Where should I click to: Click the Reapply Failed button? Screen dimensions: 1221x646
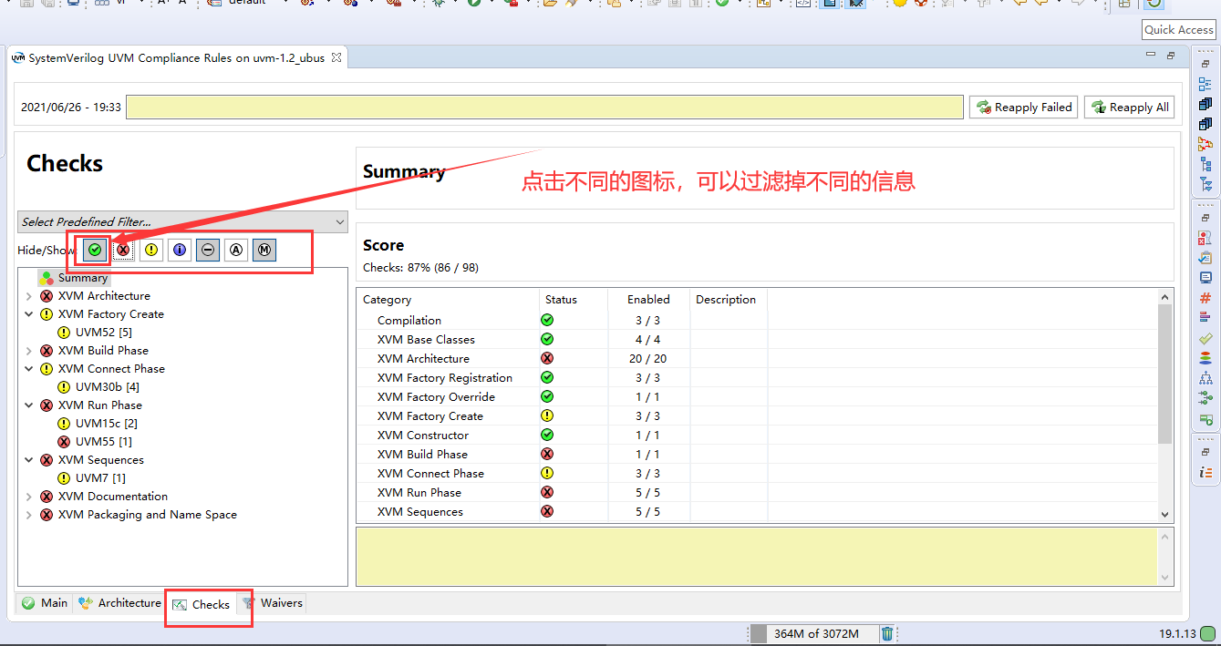[1023, 107]
